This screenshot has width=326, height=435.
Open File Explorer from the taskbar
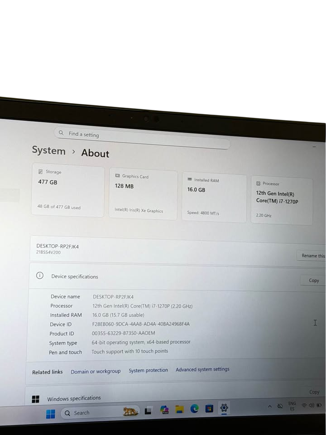point(180,409)
